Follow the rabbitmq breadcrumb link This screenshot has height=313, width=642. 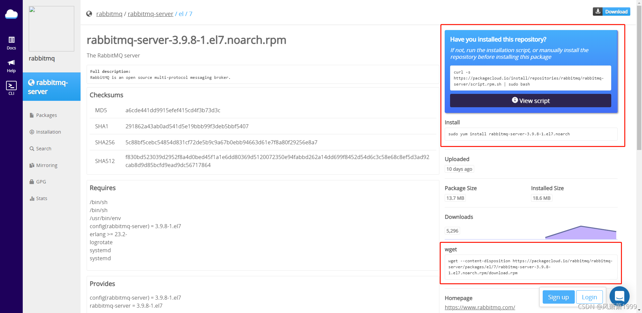point(109,14)
